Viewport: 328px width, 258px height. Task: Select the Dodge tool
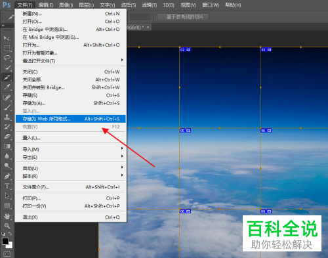[7, 165]
